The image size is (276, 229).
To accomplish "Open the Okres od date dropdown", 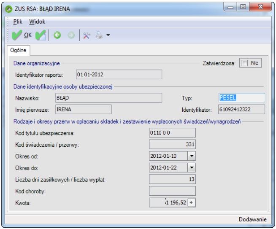I will click(x=192, y=156).
